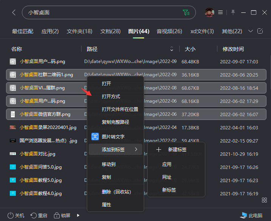Sort by 修改时间 column header
Viewport: 271px width, 221px height.
click(233, 49)
